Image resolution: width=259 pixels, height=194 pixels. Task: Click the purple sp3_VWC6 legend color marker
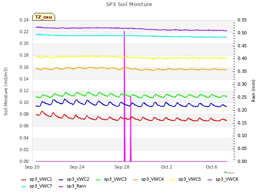tap(210, 179)
